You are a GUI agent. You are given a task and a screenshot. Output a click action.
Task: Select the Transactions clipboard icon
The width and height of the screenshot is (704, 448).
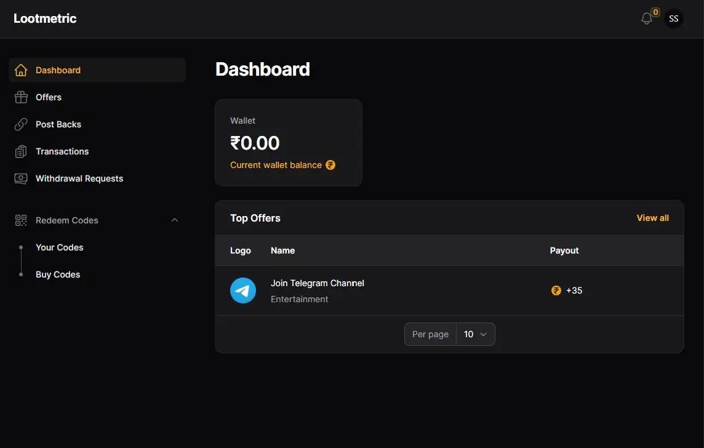tap(21, 151)
